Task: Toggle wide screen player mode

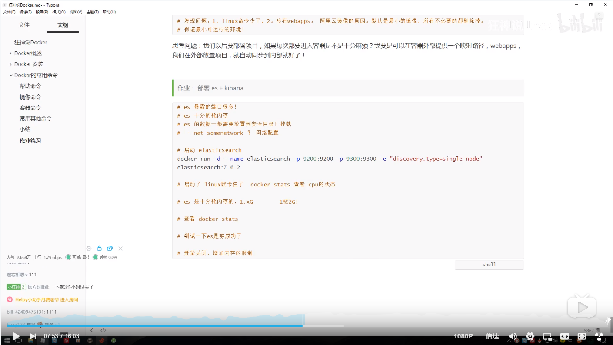Action: click(x=564, y=336)
